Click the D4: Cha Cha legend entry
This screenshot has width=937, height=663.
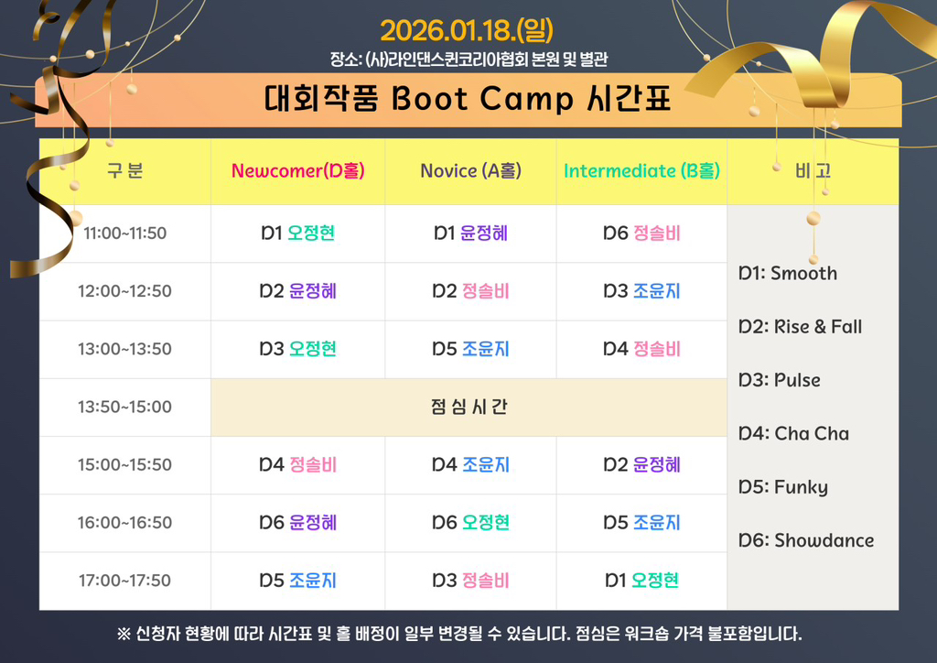click(x=793, y=433)
